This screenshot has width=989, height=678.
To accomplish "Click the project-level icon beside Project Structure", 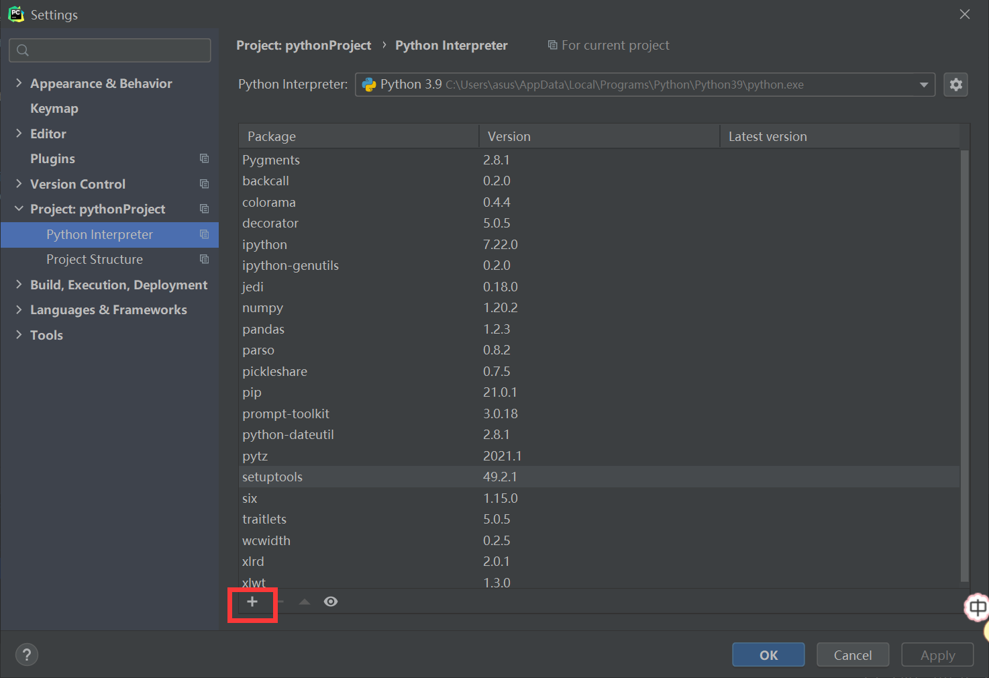I will (x=205, y=259).
